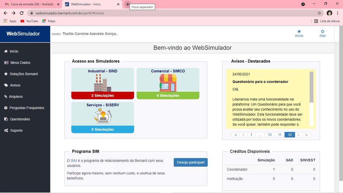Click the notice box scrollbar
This screenshot has height=193, width=343.
pos(311,86)
